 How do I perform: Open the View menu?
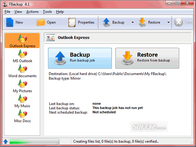(18, 12)
